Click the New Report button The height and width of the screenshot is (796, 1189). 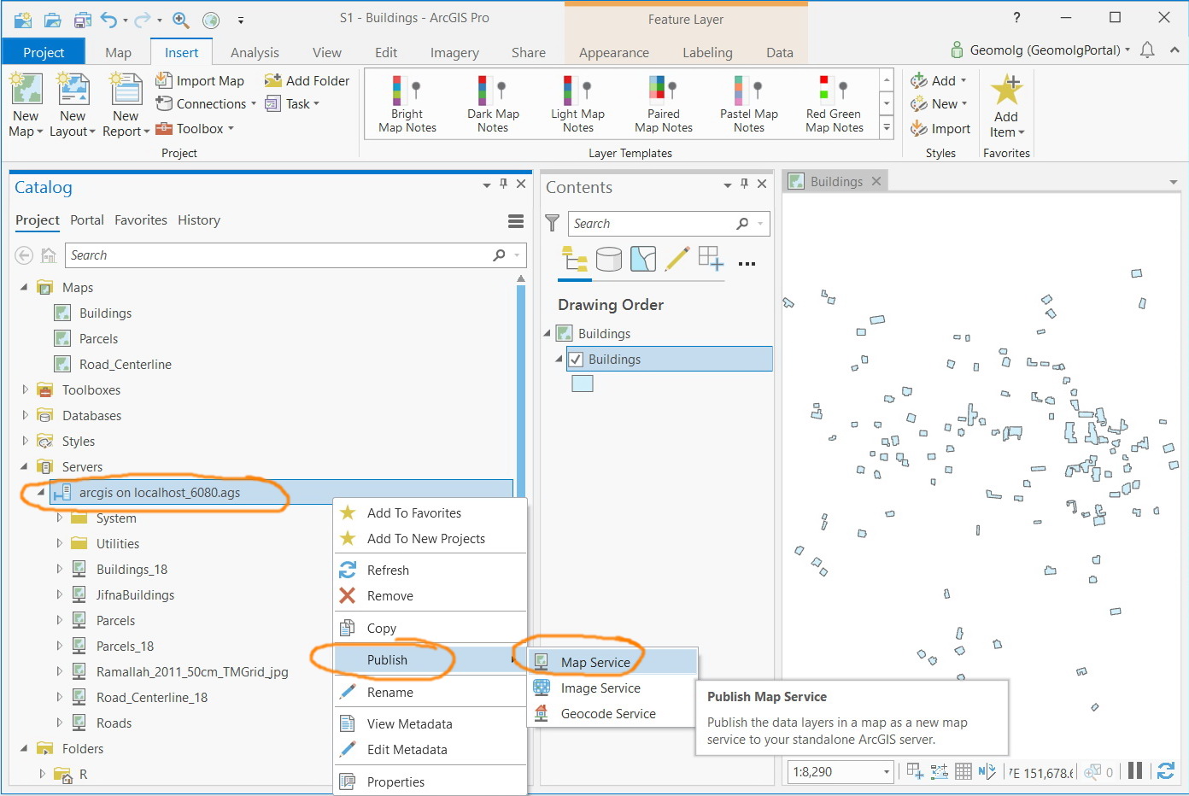[x=126, y=106]
